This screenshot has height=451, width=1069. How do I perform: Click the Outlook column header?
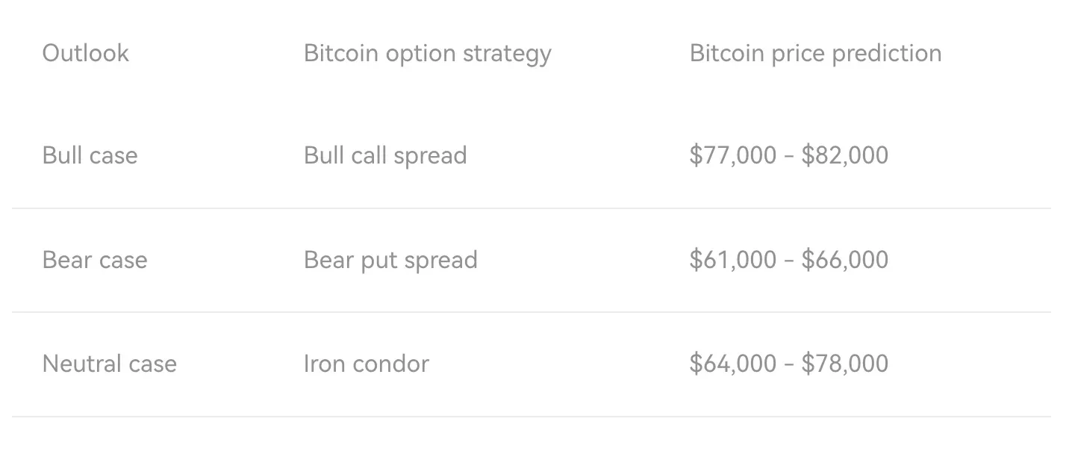(x=86, y=53)
